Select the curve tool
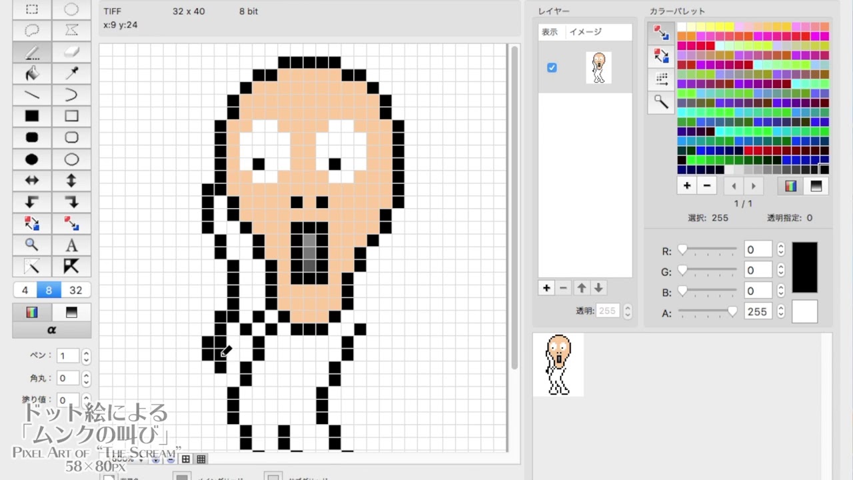Image resolution: width=853 pixels, height=480 pixels. (x=71, y=95)
